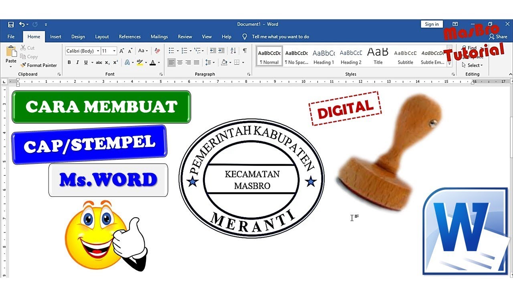Toggle Underline formatting
The width and height of the screenshot is (513, 289).
[86, 63]
